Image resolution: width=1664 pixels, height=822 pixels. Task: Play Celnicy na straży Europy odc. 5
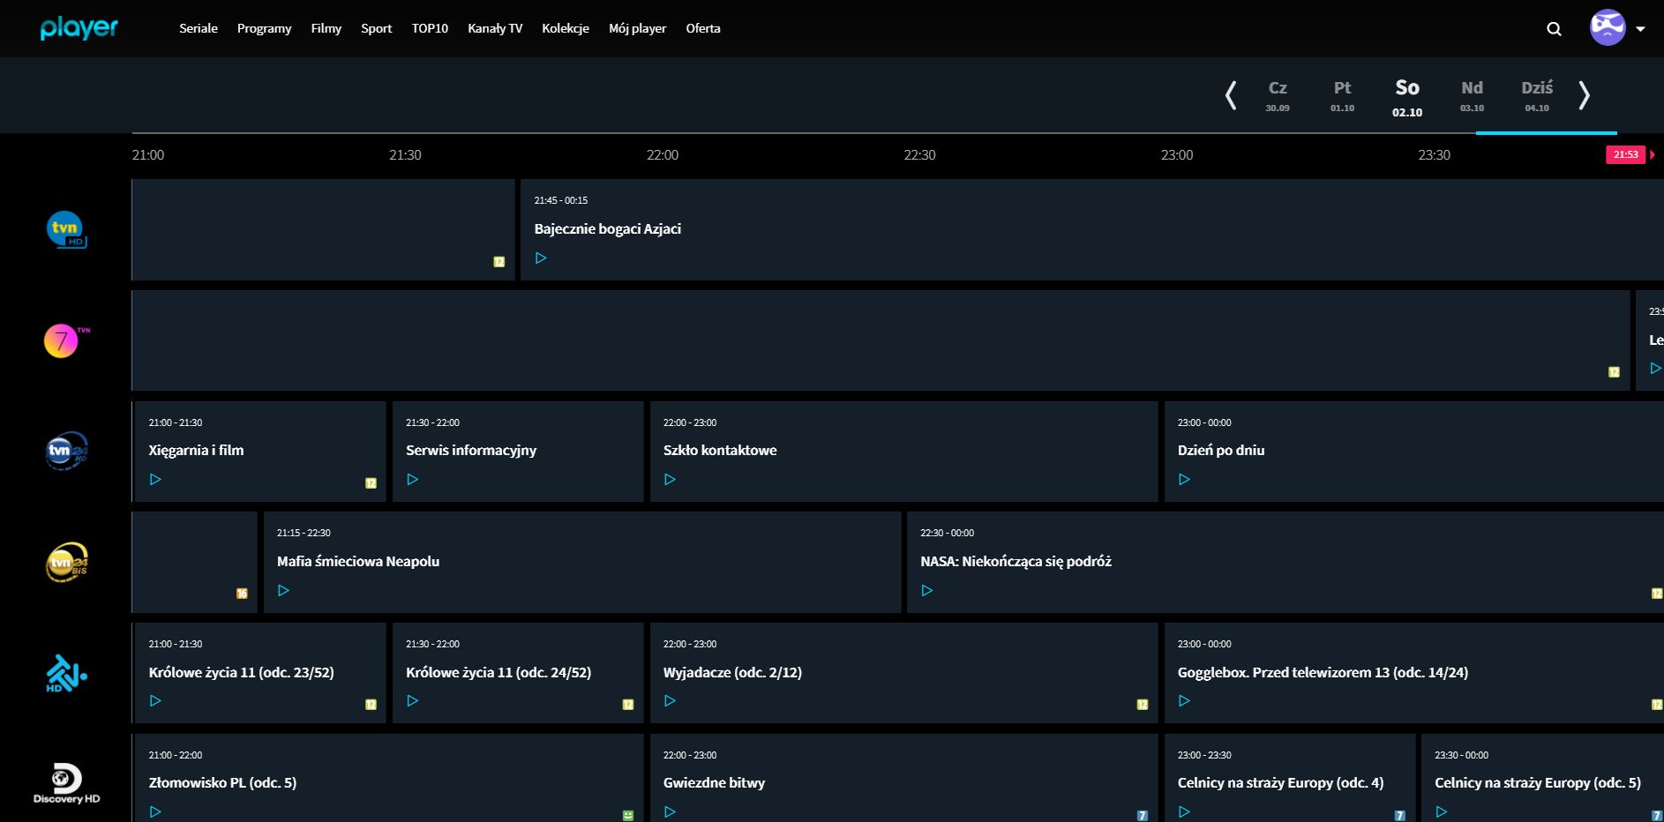1441,811
